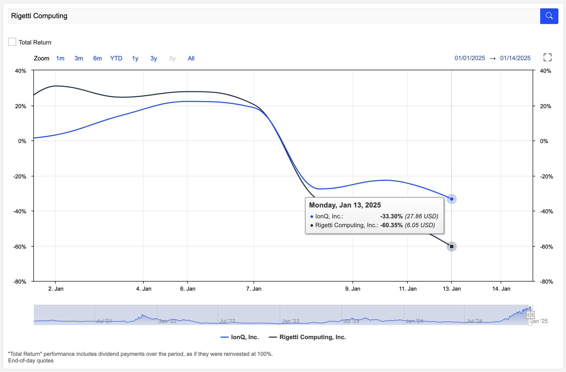Click the 11. Jan x-axis label
The image size is (566, 372).
tap(408, 289)
